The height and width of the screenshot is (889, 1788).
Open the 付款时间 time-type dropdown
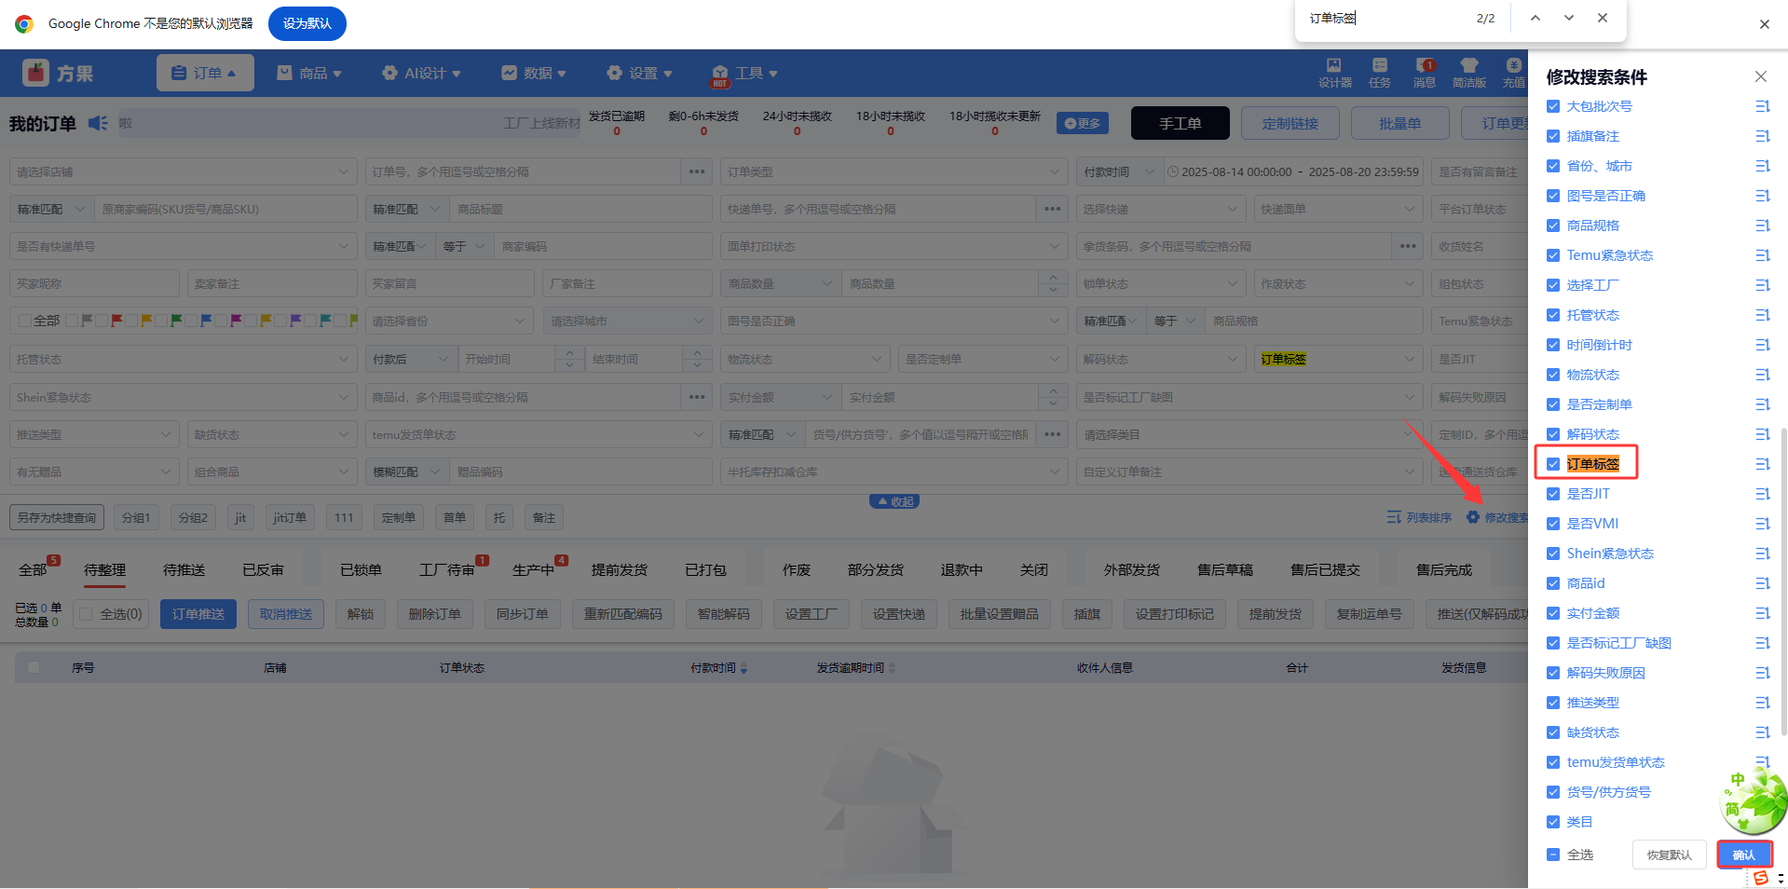point(1118,171)
